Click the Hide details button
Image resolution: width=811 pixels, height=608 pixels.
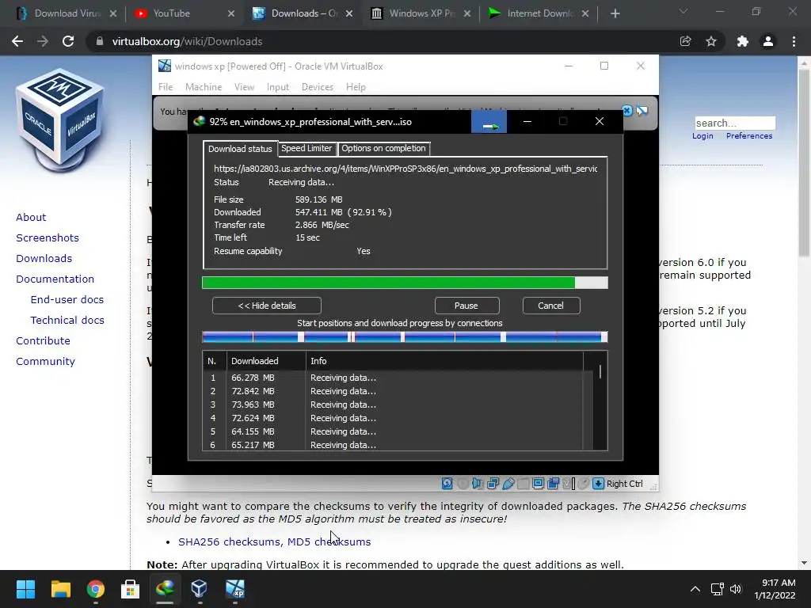tap(267, 306)
